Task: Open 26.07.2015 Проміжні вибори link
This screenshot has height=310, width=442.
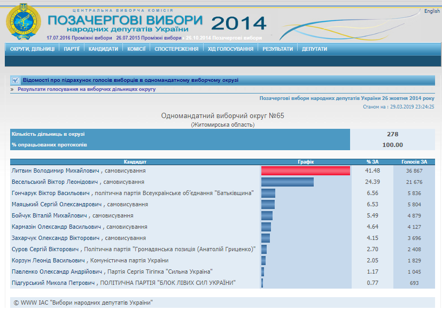Action: [x=149, y=38]
